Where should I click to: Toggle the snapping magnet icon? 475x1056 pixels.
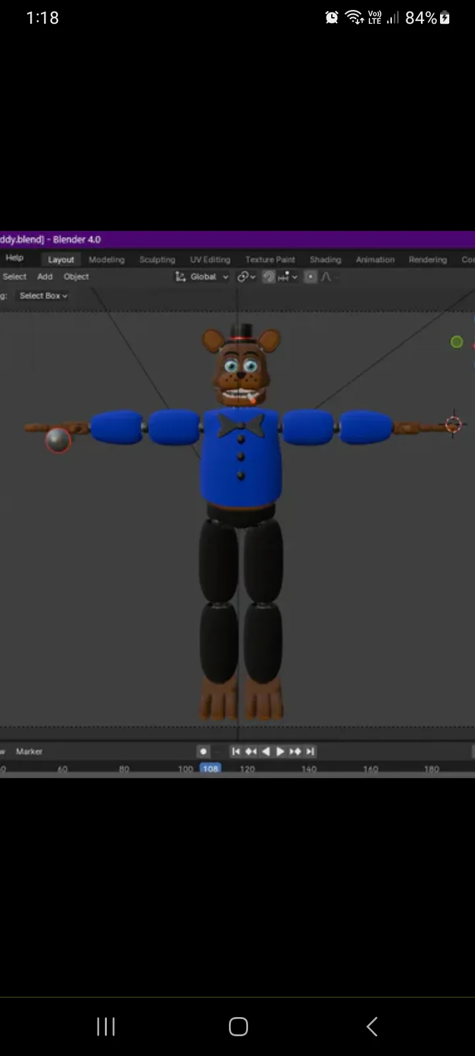coord(269,277)
